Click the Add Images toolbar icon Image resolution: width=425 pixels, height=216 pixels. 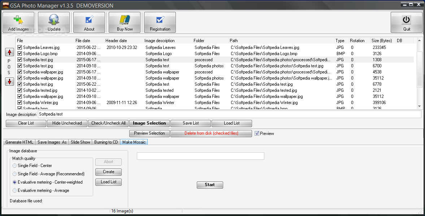(18, 22)
